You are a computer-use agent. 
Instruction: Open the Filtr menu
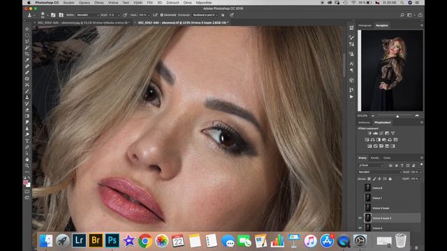(x=150, y=3)
